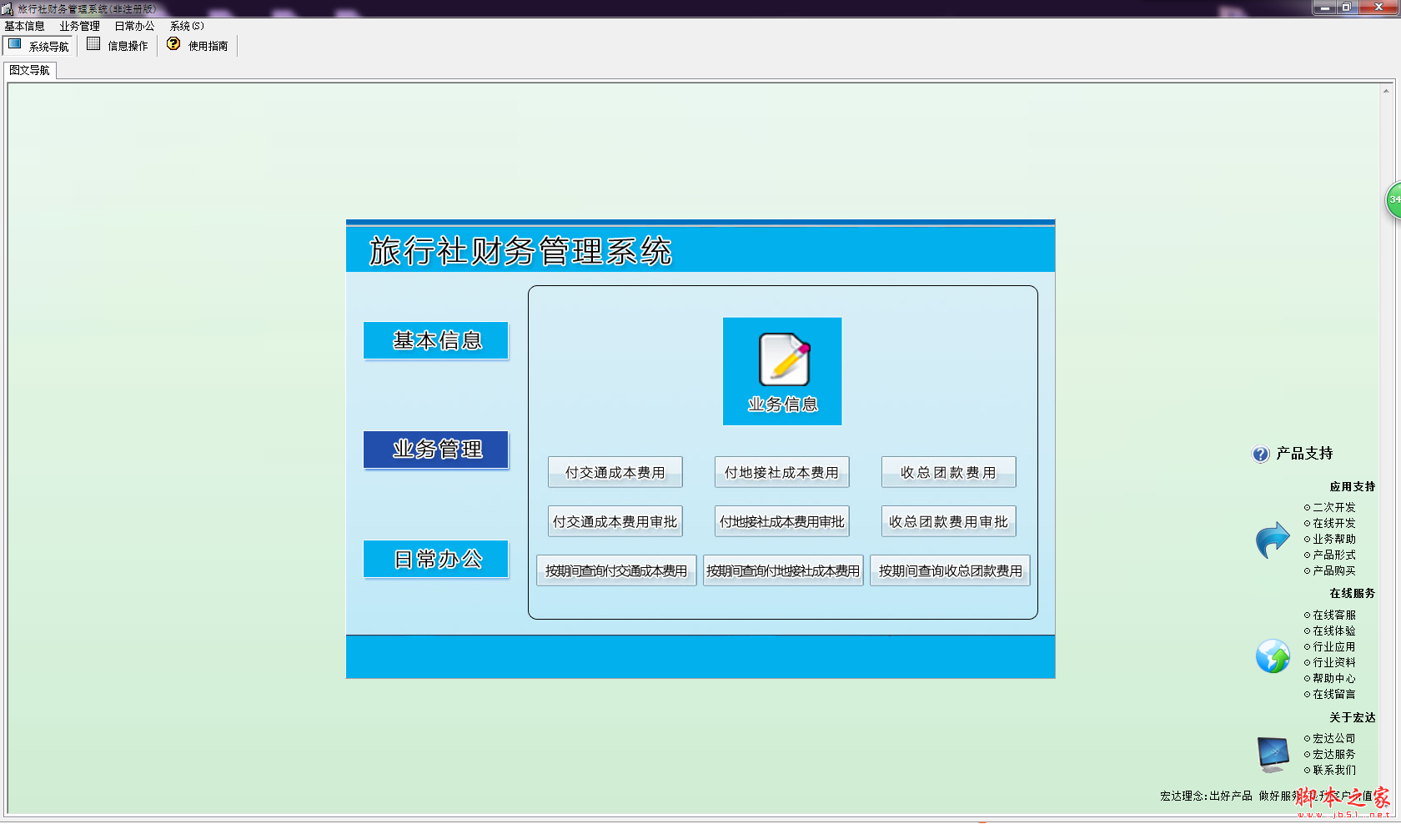Click the 收总团款费用审批 button
The image size is (1401, 824).
point(948,521)
